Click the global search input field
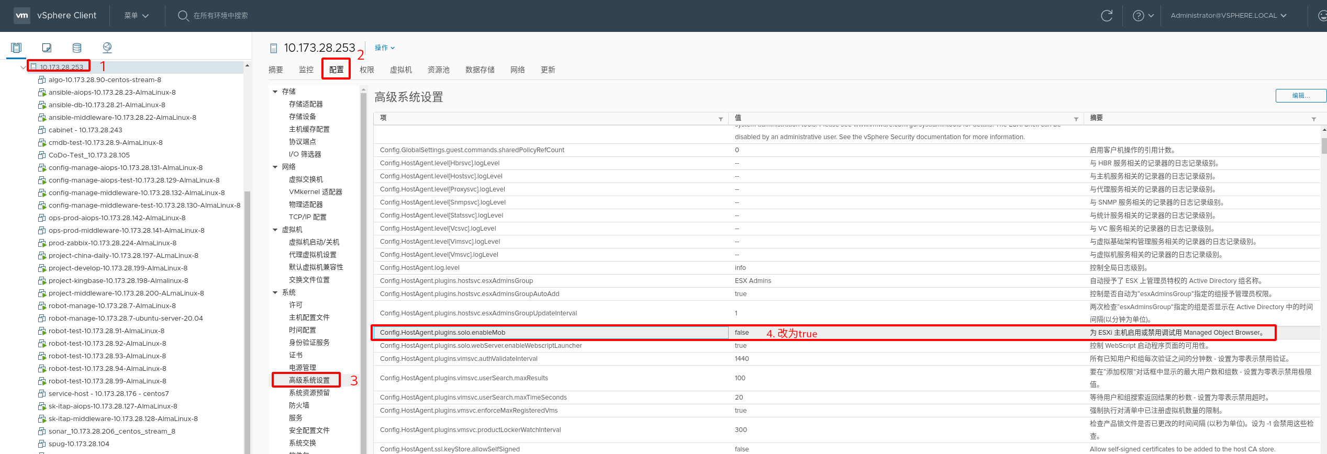Viewport: 1327px width, 454px height. pos(221,16)
